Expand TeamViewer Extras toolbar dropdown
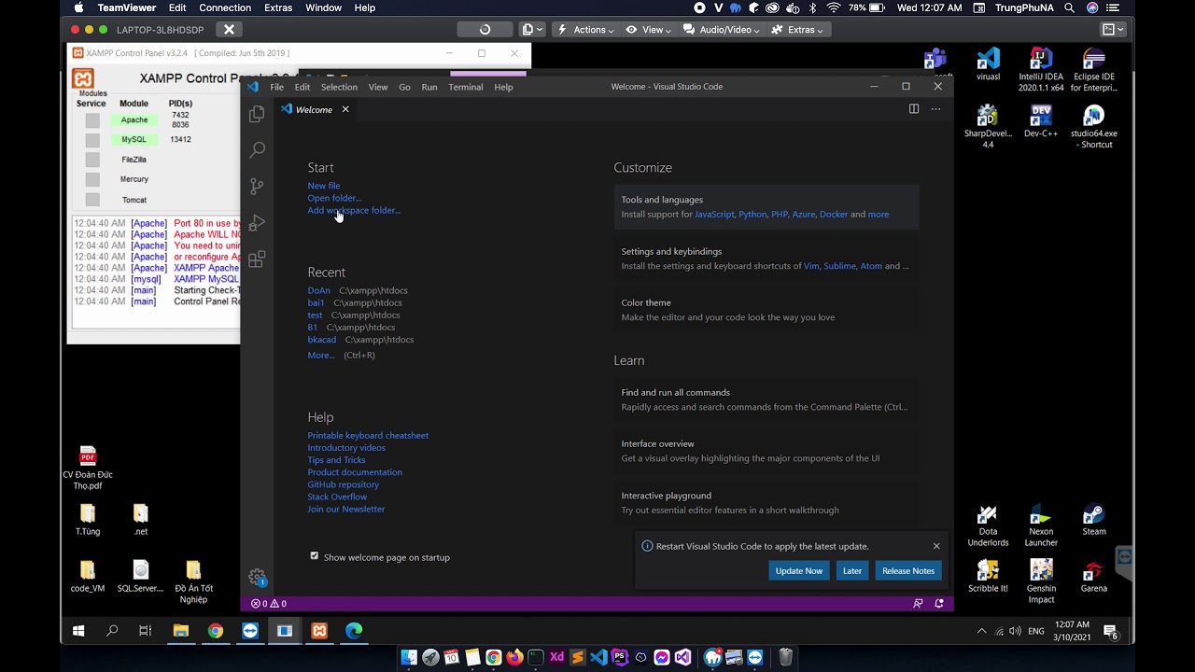Screen dimensions: 1195x672 click(x=797, y=30)
